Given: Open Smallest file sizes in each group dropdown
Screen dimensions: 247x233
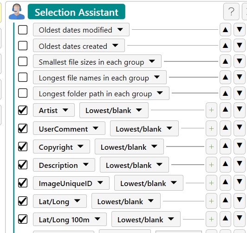Looking at the screenshot, I should click(x=97, y=61).
